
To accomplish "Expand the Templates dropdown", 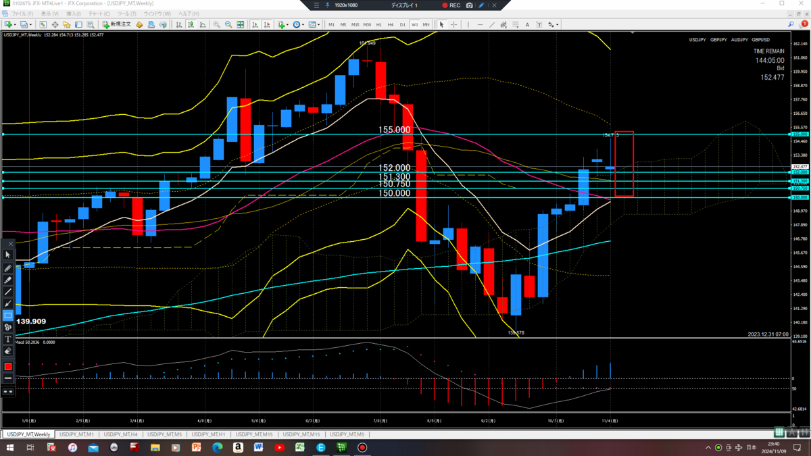I will pyautogui.click(x=318, y=24).
